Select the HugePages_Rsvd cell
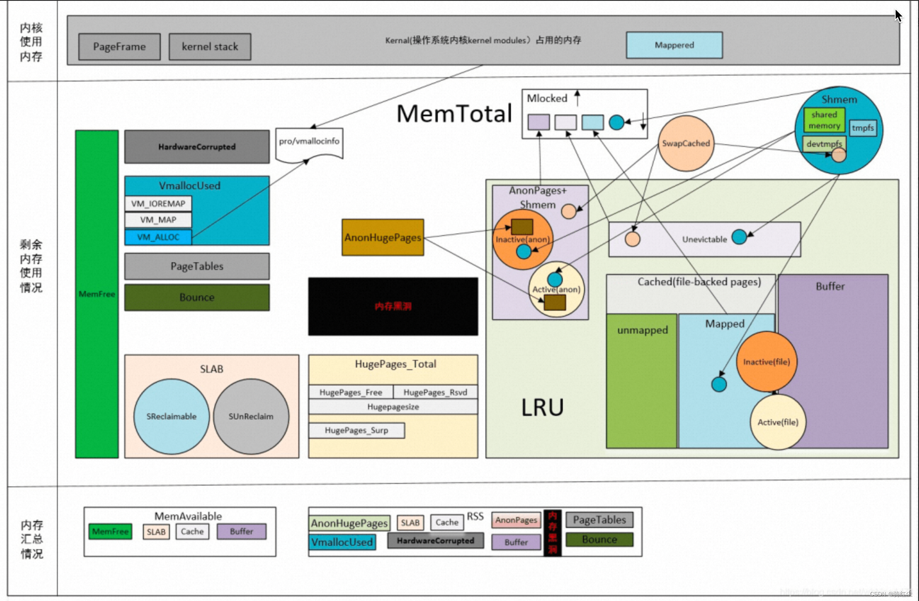 435,392
